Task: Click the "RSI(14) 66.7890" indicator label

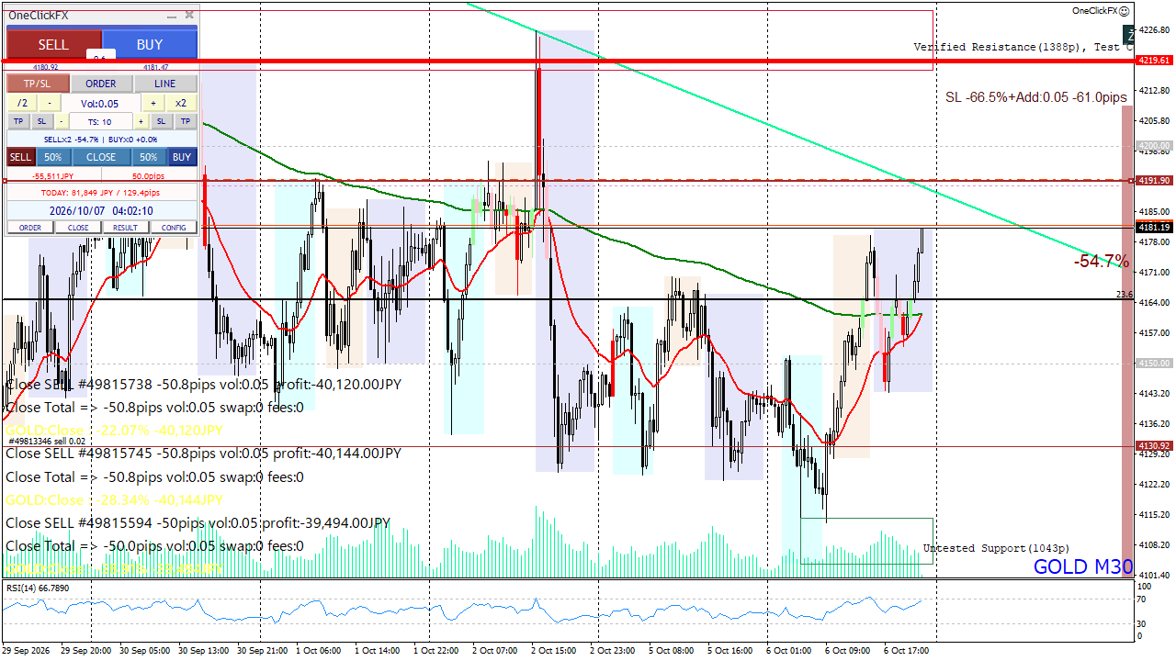Action: click(x=39, y=588)
